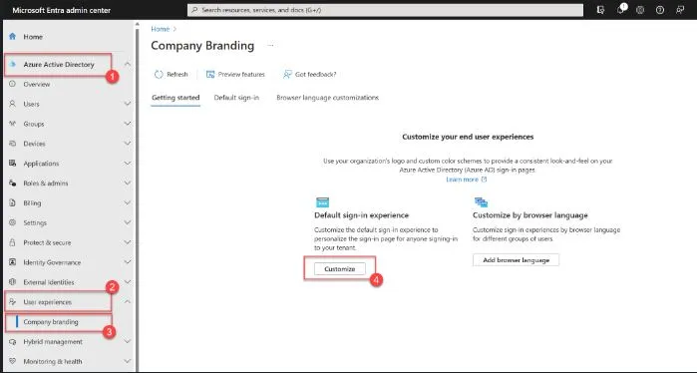Switch to Browser language customizations tab
The image size is (697, 373).
click(328, 98)
